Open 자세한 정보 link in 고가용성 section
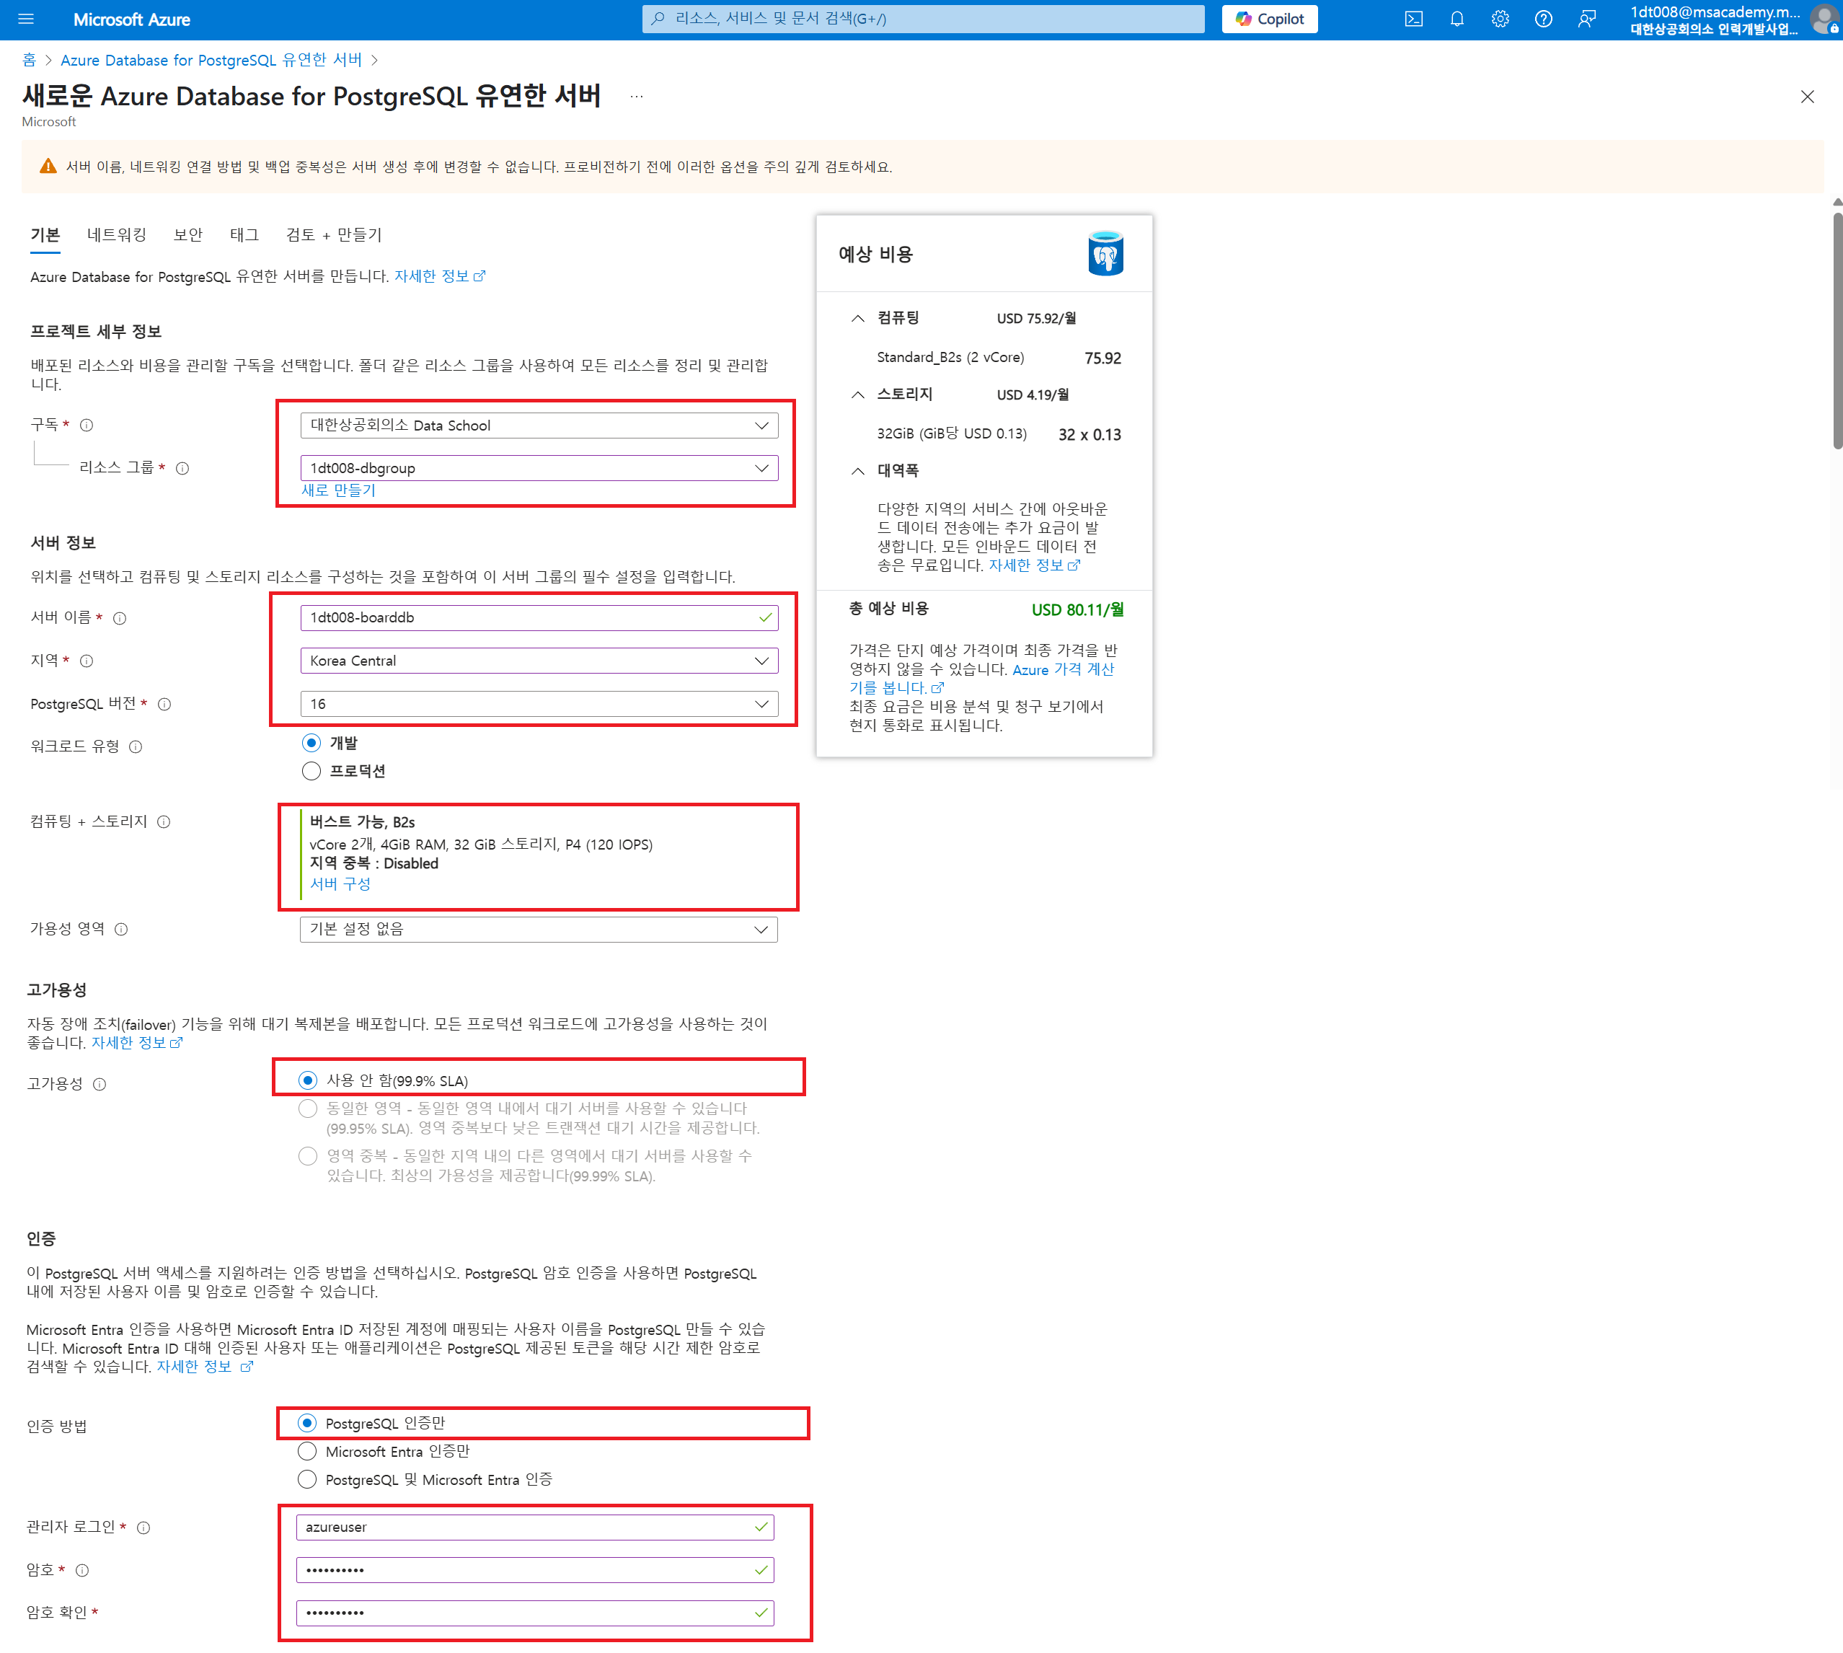 click(137, 1043)
